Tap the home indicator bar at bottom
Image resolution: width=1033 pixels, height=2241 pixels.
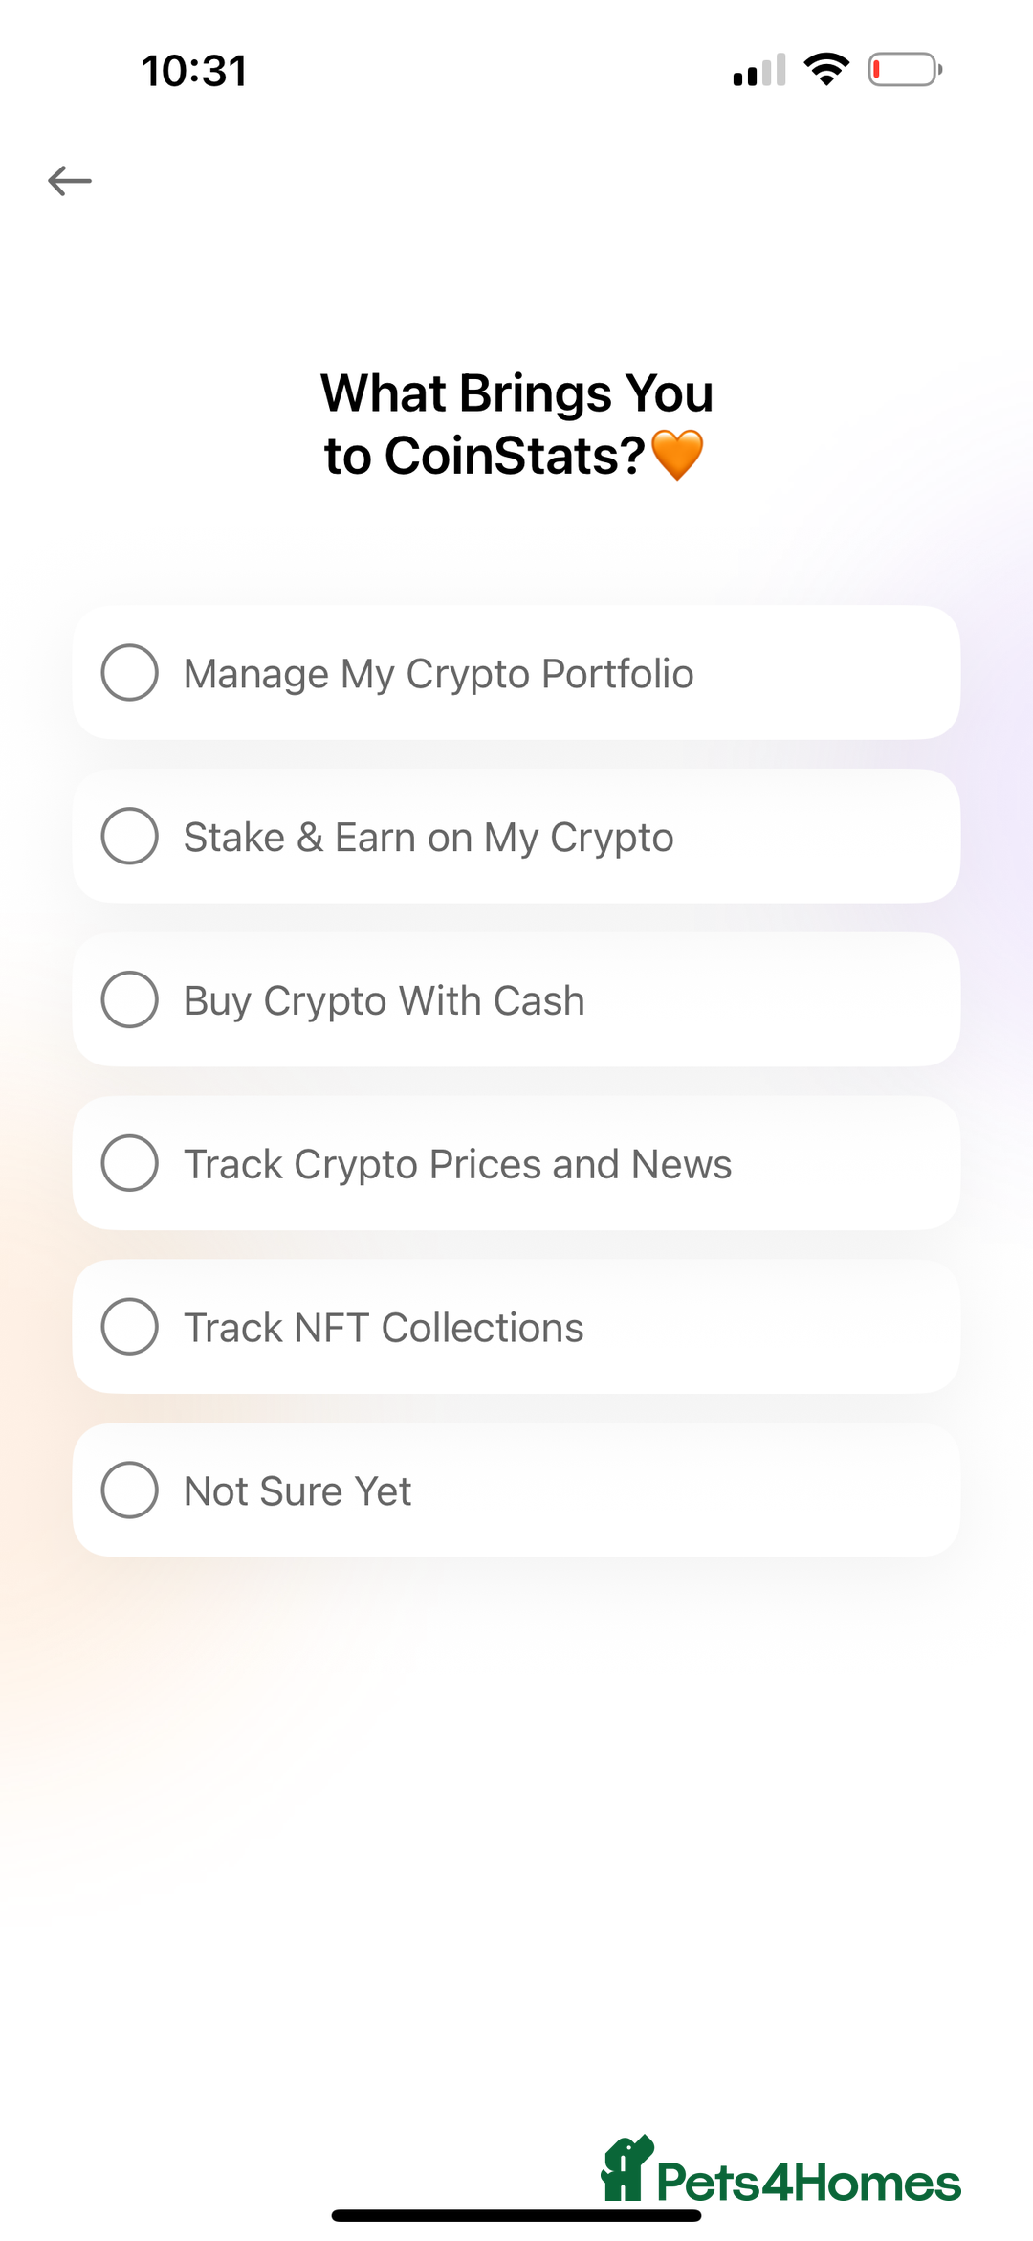(516, 2215)
